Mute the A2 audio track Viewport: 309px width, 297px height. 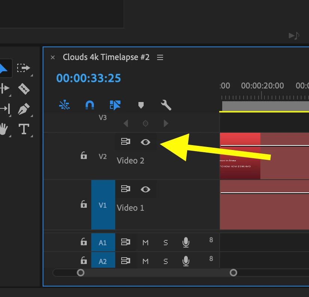[x=146, y=261]
